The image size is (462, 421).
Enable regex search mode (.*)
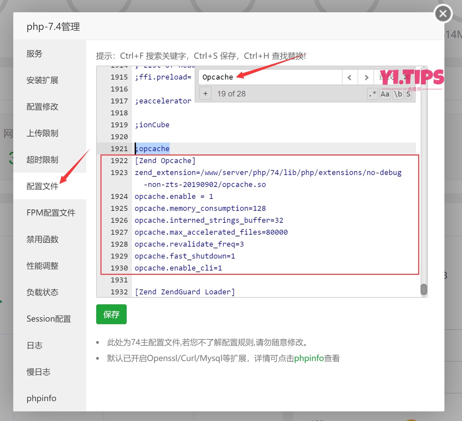372,94
